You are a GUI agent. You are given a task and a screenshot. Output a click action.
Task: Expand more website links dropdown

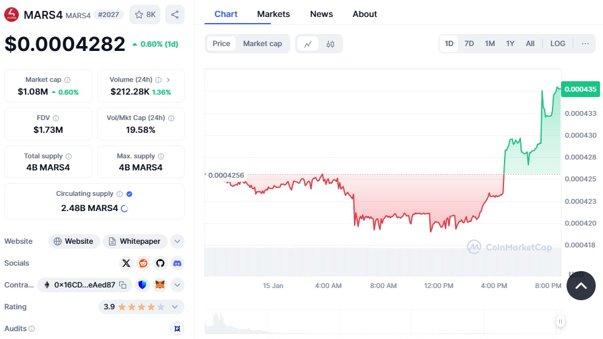(x=177, y=241)
